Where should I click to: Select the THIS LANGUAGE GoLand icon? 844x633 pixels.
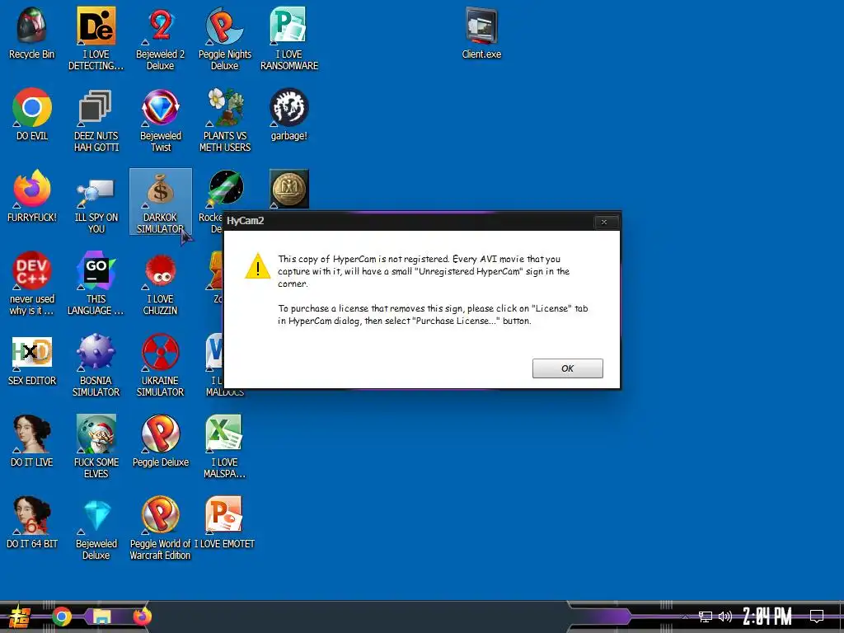(96, 284)
